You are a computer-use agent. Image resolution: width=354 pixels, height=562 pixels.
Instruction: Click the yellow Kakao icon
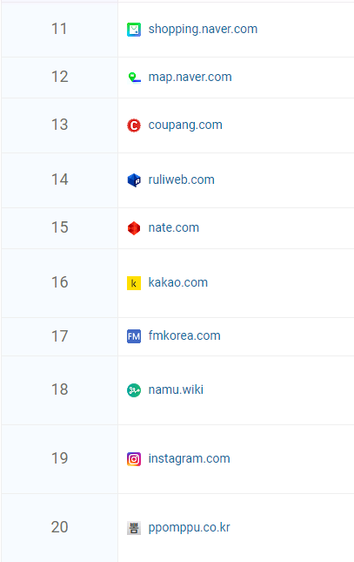point(134,283)
